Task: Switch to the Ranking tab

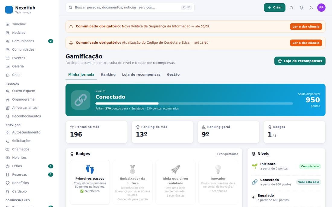Action: coord(108,75)
